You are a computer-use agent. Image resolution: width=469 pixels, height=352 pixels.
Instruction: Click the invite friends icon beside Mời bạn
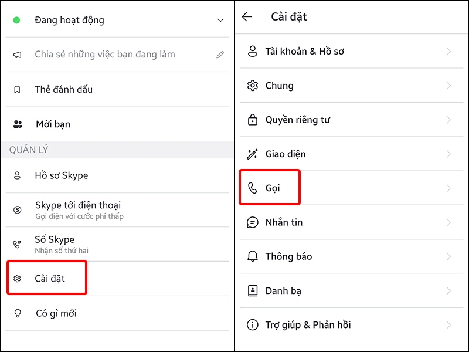[x=17, y=124]
